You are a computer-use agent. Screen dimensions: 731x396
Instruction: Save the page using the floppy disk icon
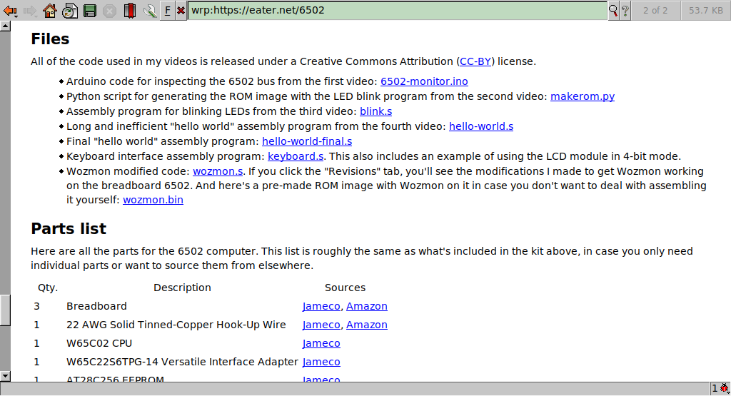pyautogui.click(x=90, y=10)
